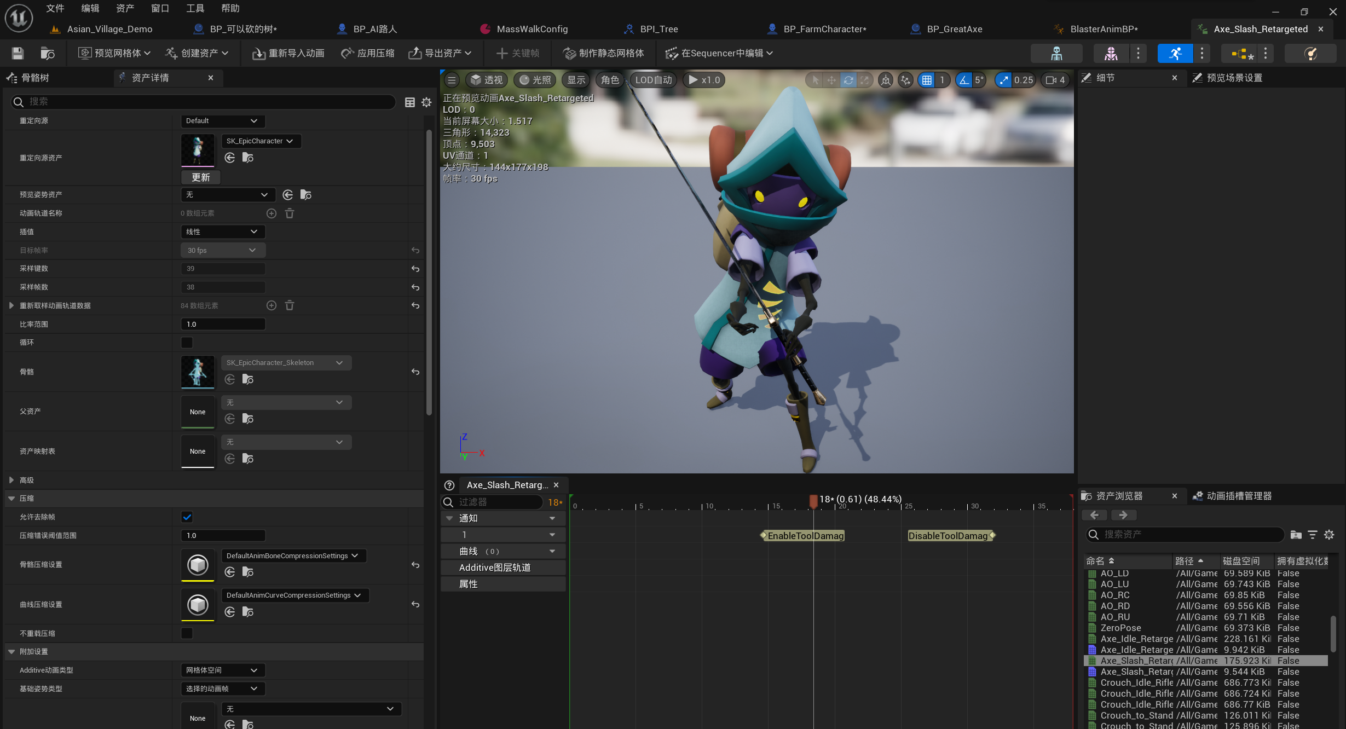1346x729 pixels.
Task: Expand the 重新取样动画轨道数据 row
Action: click(x=11, y=305)
